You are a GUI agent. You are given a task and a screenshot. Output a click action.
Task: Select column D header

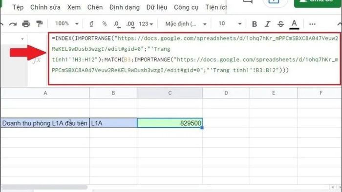tap(226, 93)
